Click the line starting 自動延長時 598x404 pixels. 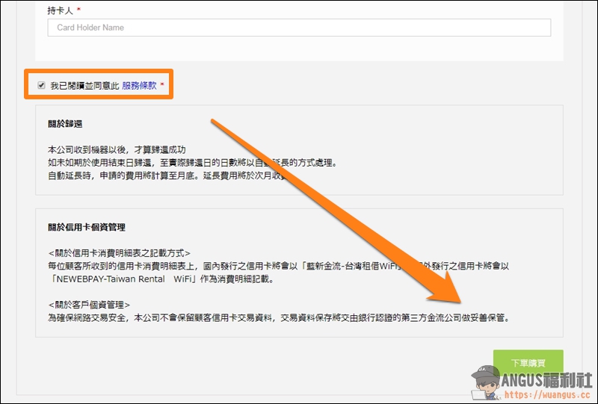click(167, 175)
